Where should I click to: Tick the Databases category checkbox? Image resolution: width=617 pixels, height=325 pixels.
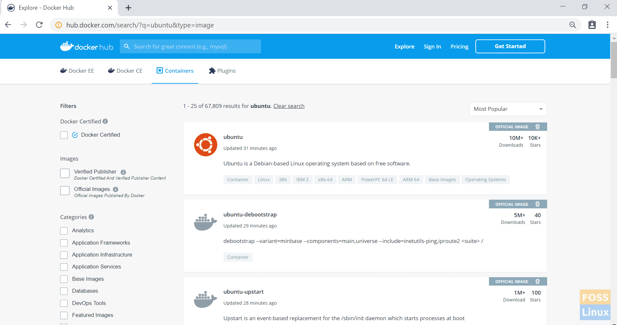click(x=64, y=291)
